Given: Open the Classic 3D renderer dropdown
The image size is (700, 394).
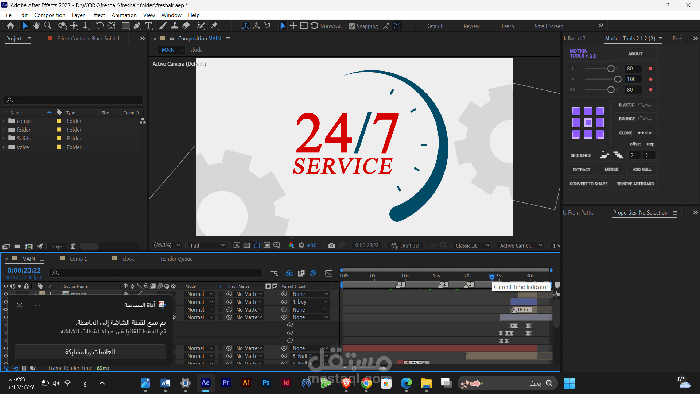Looking at the screenshot, I should (x=472, y=246).
